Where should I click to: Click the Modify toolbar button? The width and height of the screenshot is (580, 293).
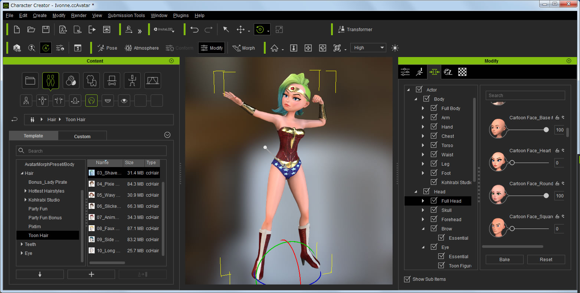point(212,48)
